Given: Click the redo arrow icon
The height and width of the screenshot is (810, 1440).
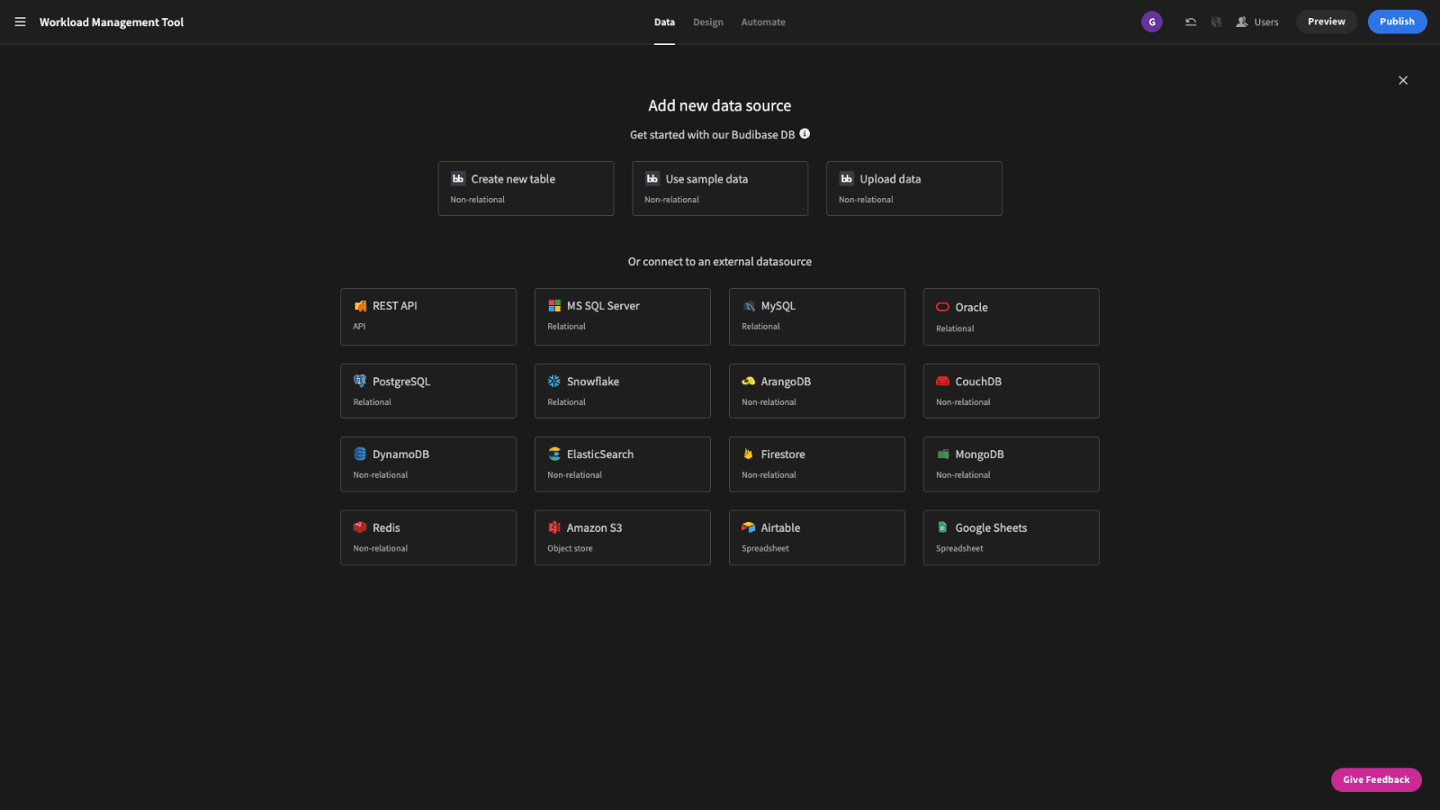Looking at the screenshot, I should [x=1217, y=22].
